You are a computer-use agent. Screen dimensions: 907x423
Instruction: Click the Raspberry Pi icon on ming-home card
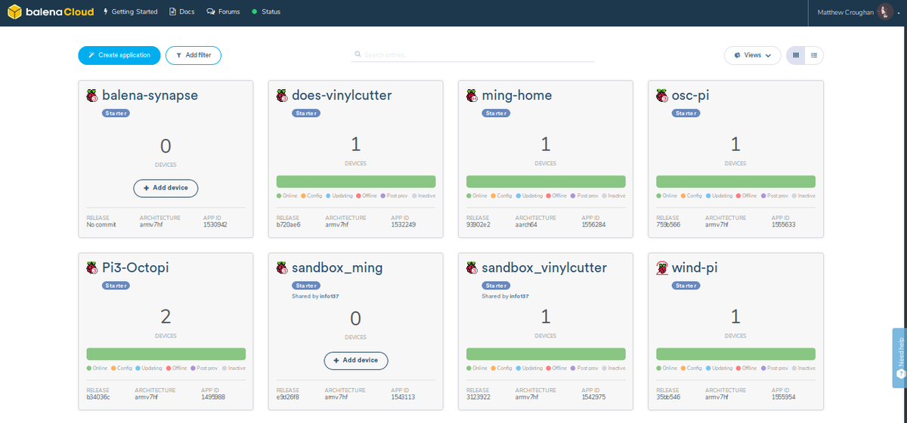click(x=472, y=96)
